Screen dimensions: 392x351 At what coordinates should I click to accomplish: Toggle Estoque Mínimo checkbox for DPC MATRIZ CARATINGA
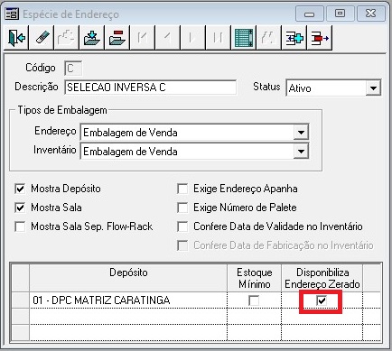click(254, 300)
